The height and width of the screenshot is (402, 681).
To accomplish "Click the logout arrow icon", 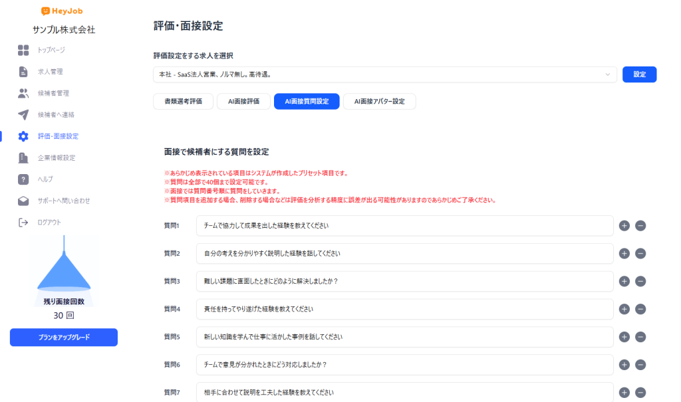I will 23,222.
